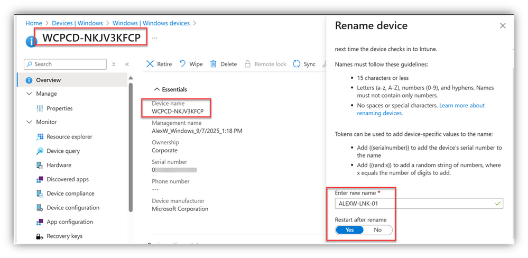Select manufacturer value Microsoft Corporation
Image resolution: width=528 pixels, height=258 pixels.
(x=180, y=209)
